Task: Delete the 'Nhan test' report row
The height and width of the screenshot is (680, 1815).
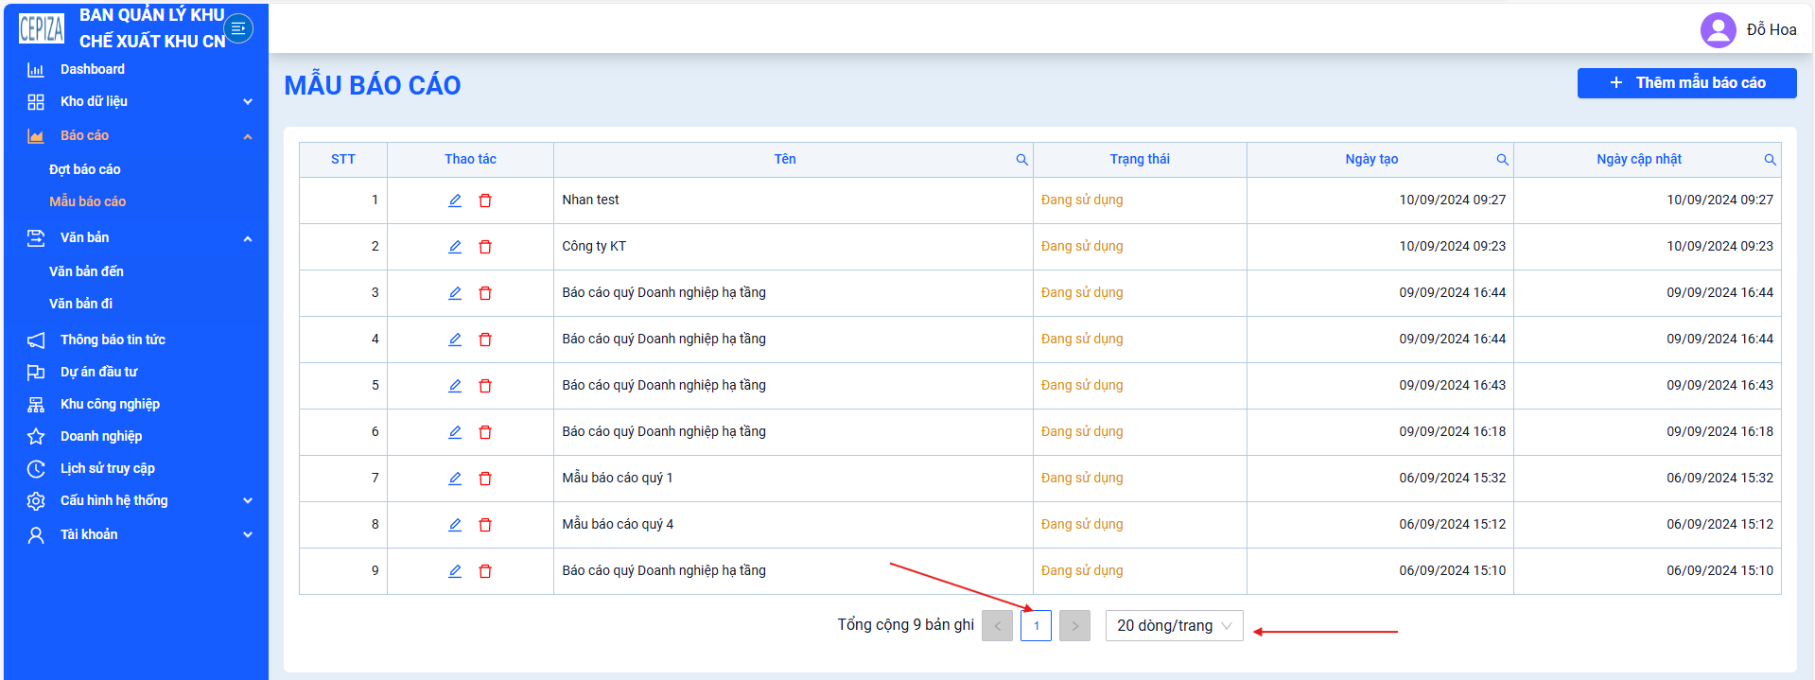Action: click(x=485, y=201)
